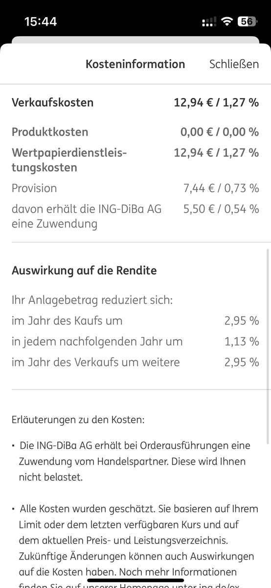271x588 pixels.
Task: Tap Wertpapierdienstleistungskosten label
Action: click(x=69, y=160)
